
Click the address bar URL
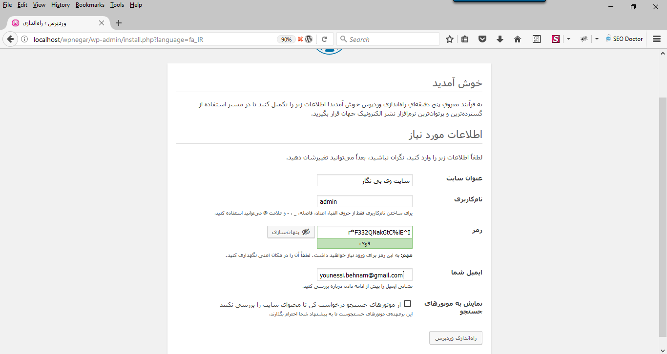[x=118, y=39]
